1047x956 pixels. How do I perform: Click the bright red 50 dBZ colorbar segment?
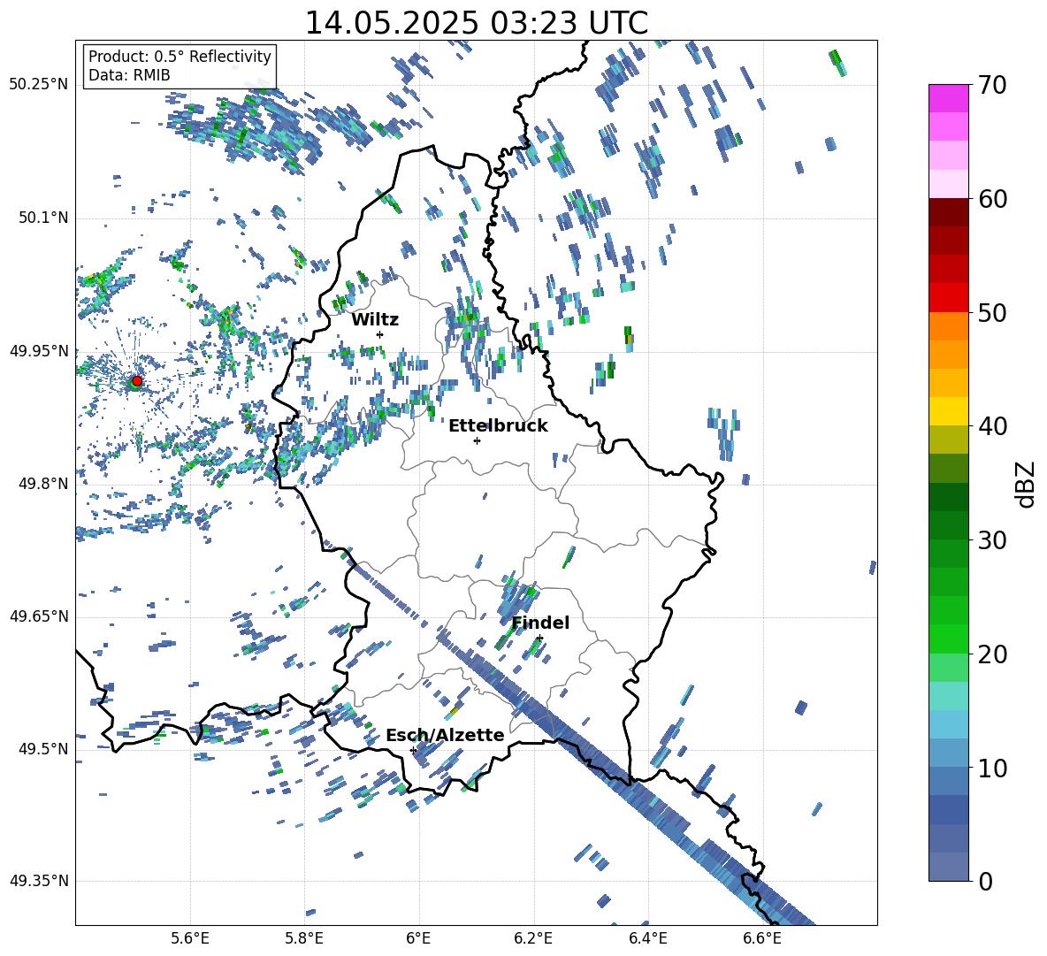pyautogui.click(x=949, y=298)
